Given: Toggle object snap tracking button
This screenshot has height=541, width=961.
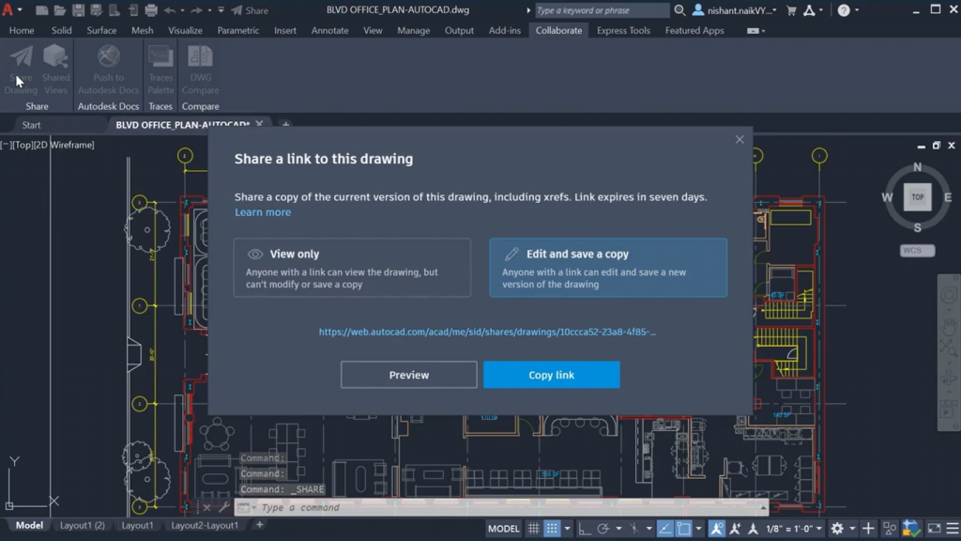Looking at the screenshot, I should pos(665,529).
